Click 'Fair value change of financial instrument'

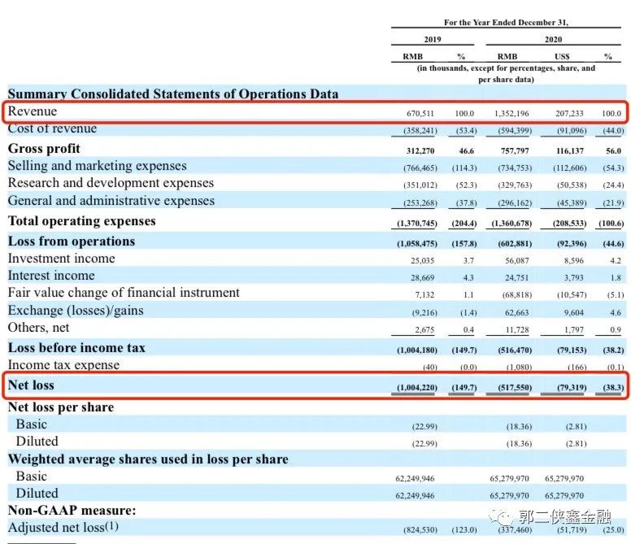click(x=124, y=293)
